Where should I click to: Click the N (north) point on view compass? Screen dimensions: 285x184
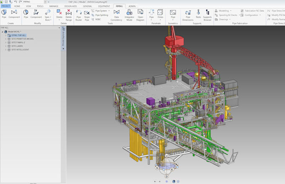pos(176,164)
